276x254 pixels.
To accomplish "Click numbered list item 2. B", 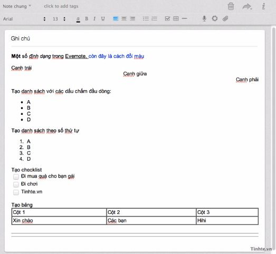I will click(x=25, y=148).
